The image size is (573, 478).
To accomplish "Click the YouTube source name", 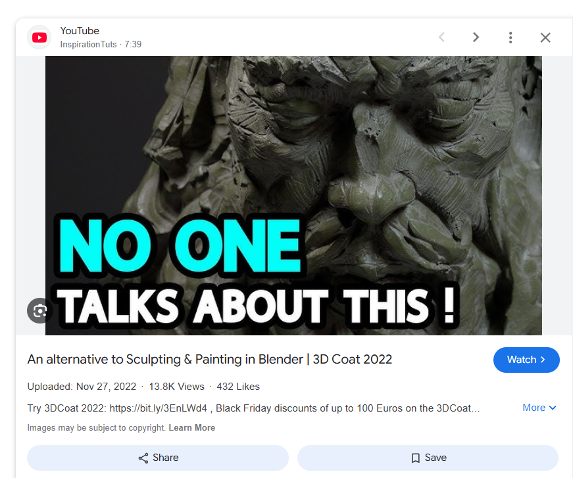I will tap(80, 31).
